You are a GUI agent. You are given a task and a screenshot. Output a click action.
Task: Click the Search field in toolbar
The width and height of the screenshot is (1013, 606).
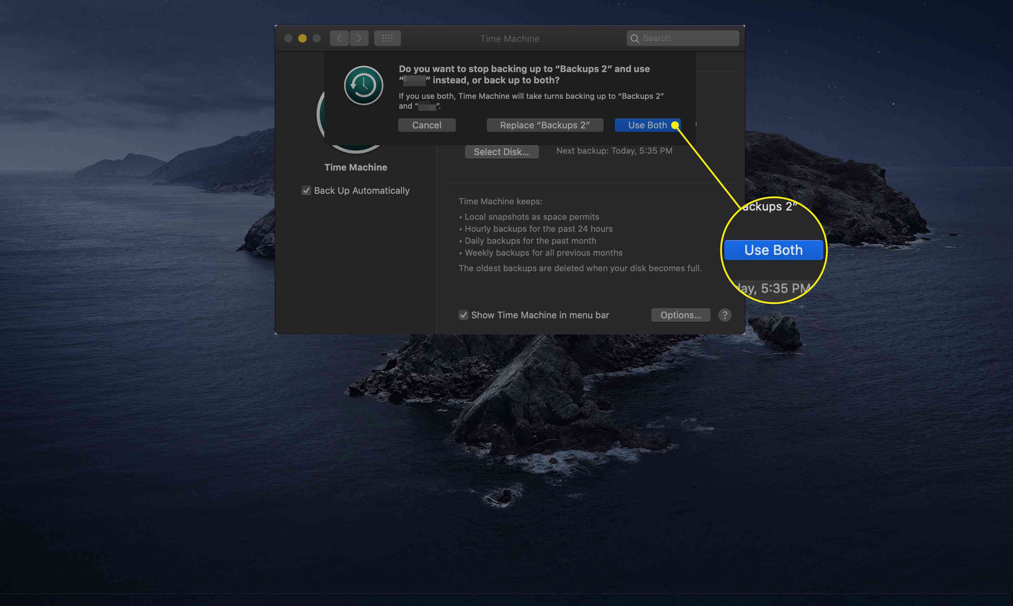(683, 38)
